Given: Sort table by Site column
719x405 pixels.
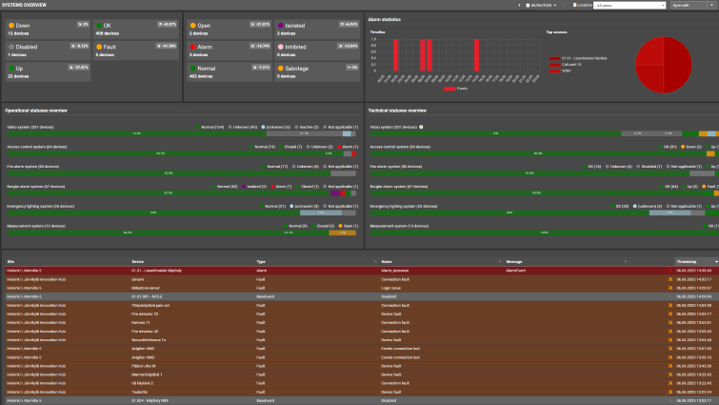Looking at the screenshot, I should point(10,261).
